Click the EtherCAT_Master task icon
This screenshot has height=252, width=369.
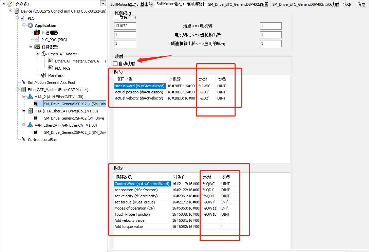point(44,54)
